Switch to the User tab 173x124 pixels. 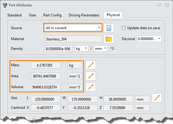(x=32, y=15)
